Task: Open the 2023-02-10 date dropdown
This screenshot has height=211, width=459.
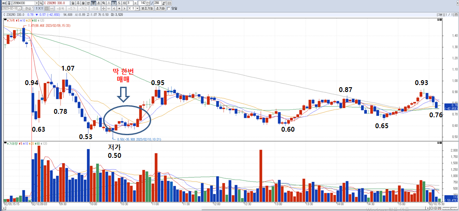Action: tap(20, 8)
